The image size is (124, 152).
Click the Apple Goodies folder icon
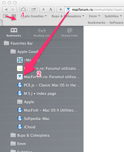point(13,52)
